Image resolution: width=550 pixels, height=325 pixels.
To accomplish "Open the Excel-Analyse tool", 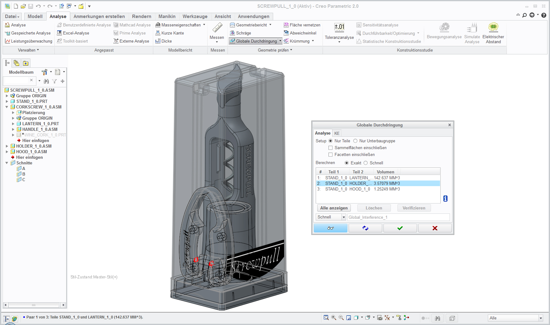I will tap(73, 33).
